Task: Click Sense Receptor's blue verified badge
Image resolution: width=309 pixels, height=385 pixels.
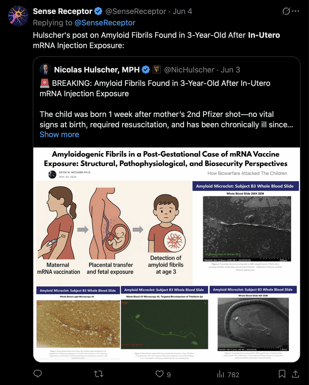Action: [98, 11]
